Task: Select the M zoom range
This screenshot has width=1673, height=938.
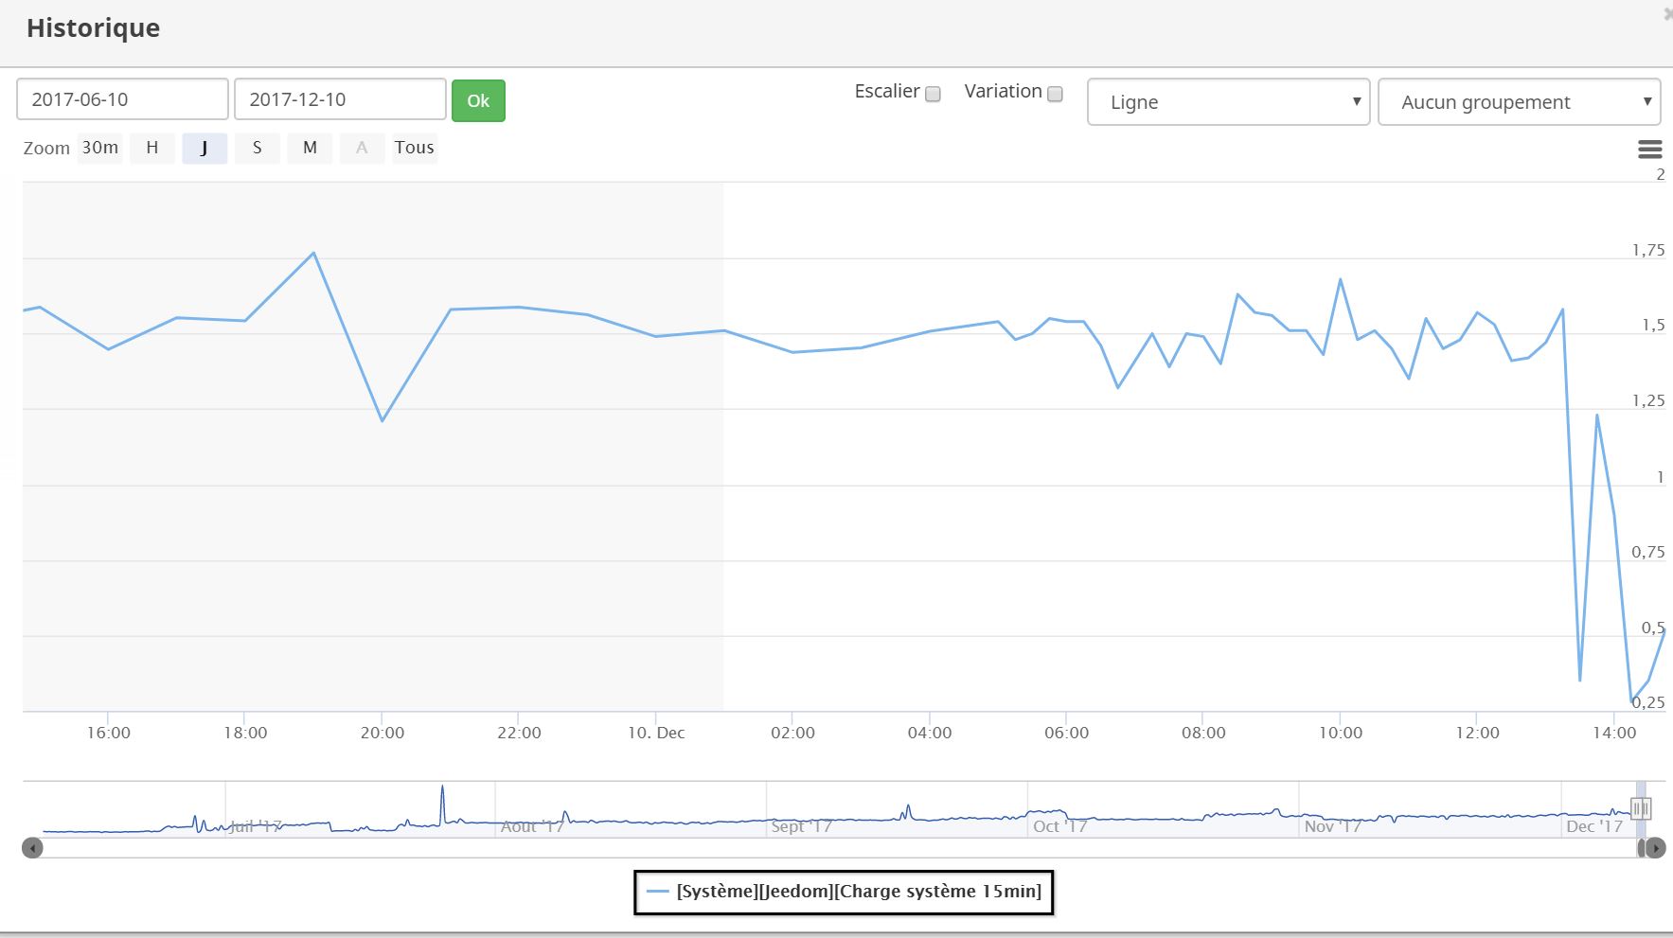Action: pyautogui.click(x=310, y=148)
